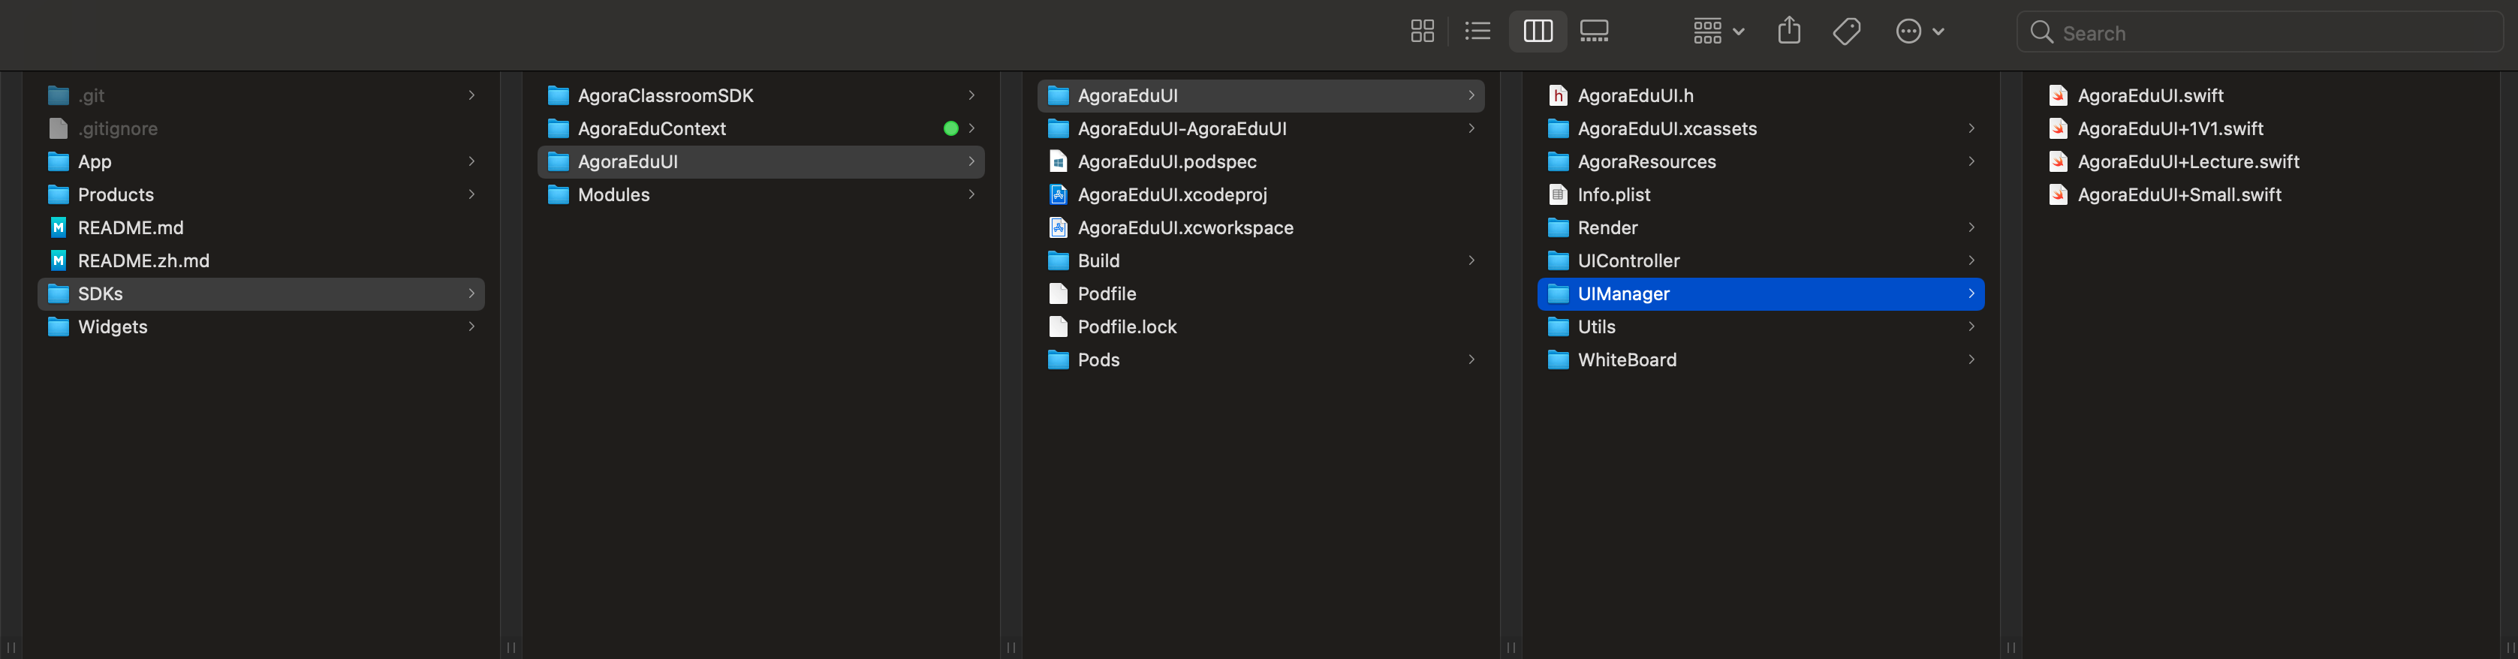Expand the Pods folder chevron
Viewport: 2518px width, 659px height.
point(1471,360)
